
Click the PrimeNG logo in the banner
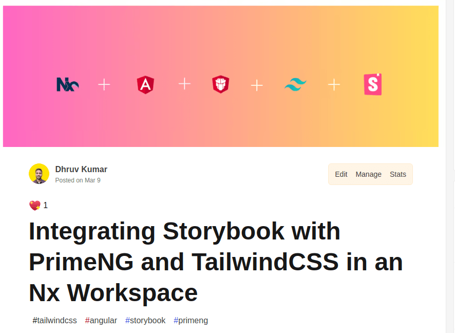(221, 84)
